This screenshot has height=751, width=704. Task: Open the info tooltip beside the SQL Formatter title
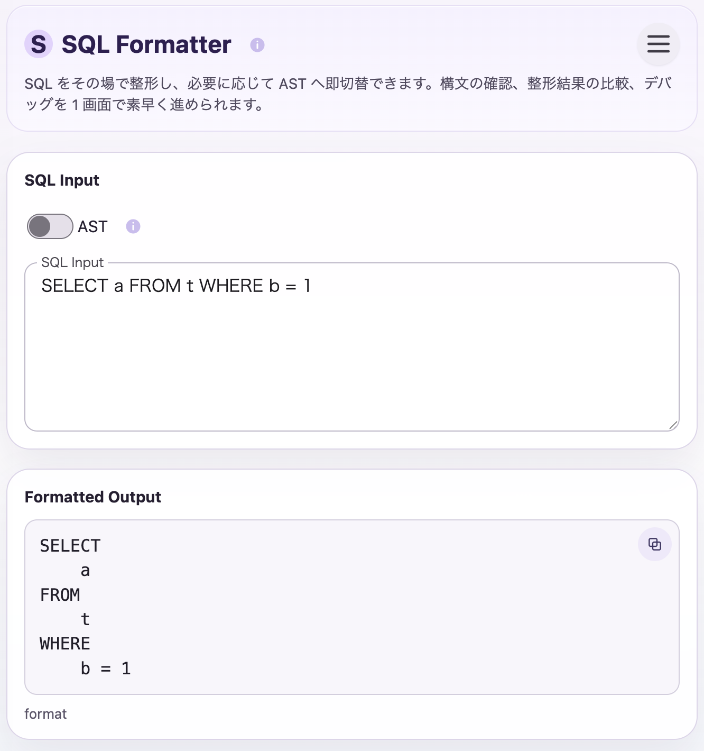pyautogui.click(x=258, y=45)
